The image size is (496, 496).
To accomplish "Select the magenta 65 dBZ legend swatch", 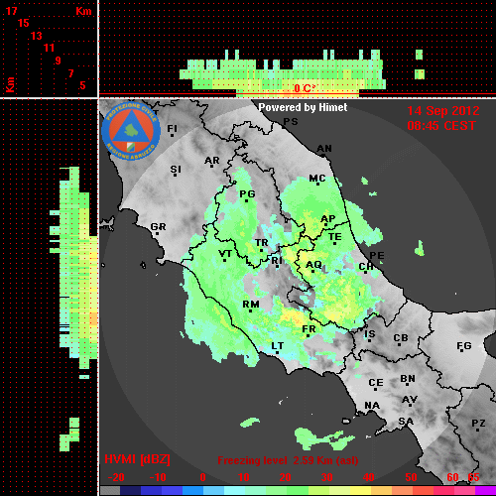I will click(x=485, y=490).
